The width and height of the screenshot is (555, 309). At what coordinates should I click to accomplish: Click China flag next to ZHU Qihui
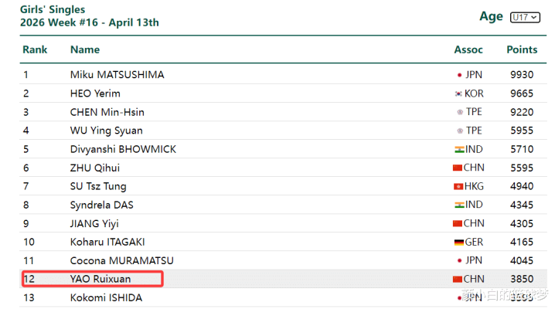[458, 168]
